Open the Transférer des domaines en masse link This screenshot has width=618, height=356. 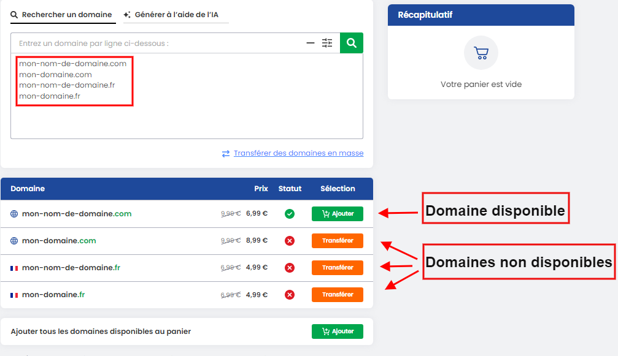(x=298, y=153)
